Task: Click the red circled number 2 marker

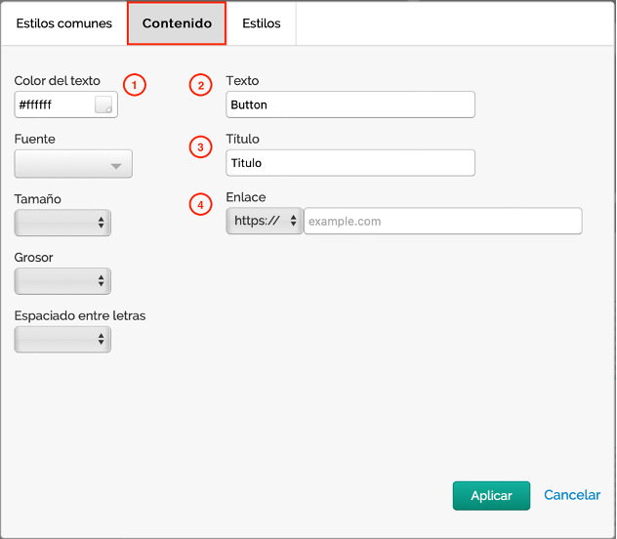Action: (x=200, y=86)
